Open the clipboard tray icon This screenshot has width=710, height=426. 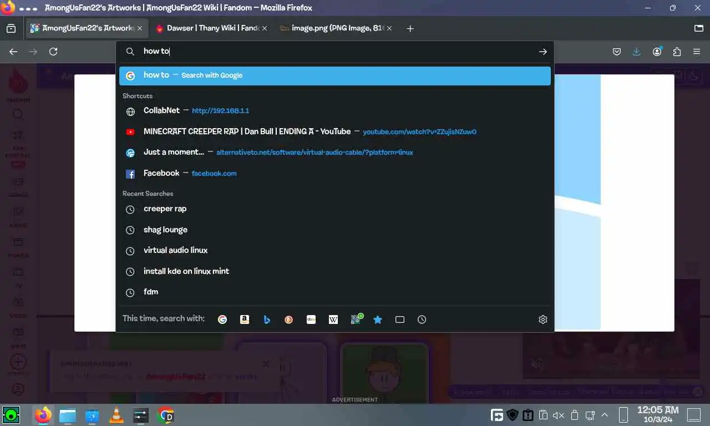click(x=544, y=415)
